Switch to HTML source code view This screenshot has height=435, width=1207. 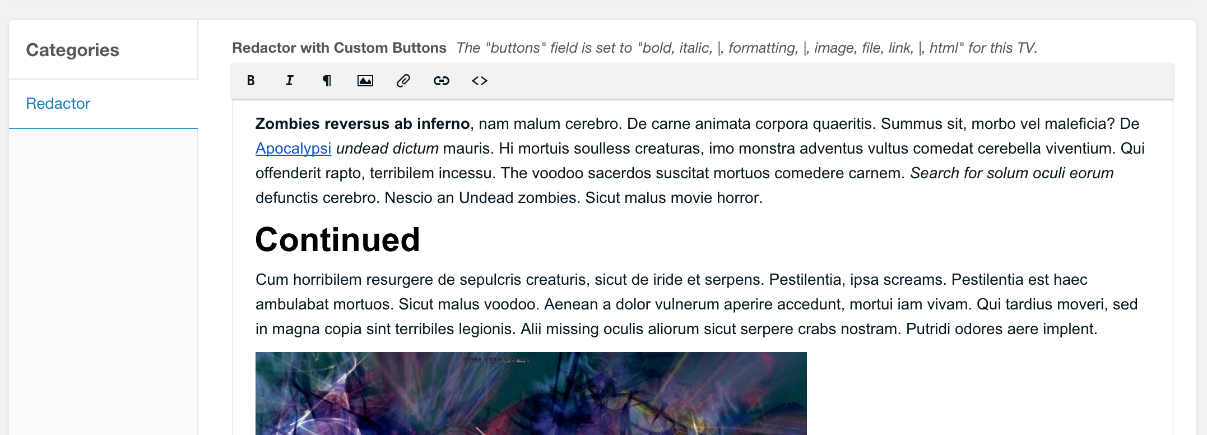tap(480, 81)
